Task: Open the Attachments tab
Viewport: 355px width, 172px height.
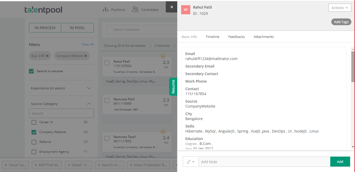Action: click(264, 37)
